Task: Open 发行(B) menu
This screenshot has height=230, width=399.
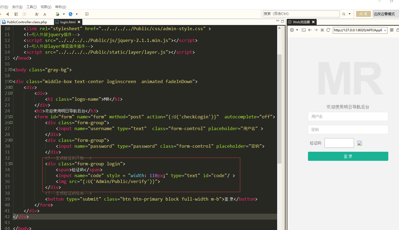Action: pyautogui.click(x=17, y=7)
